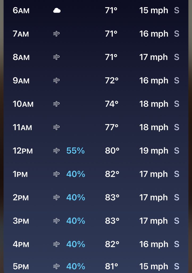Select the 72° temperature at 9AM
192x273 pixels.
coord(111,81)
